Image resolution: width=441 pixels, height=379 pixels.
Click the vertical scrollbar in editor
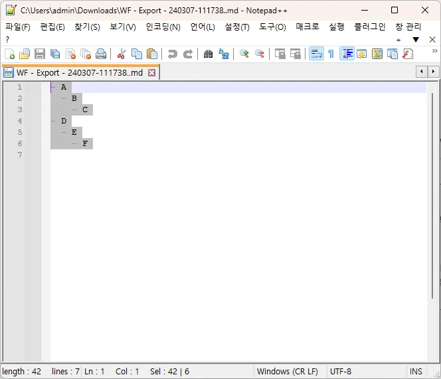432,196
